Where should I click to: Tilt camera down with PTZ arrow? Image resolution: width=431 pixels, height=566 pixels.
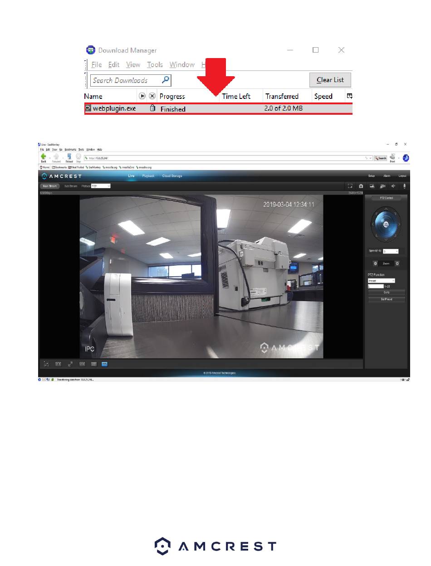click(386, 239)
